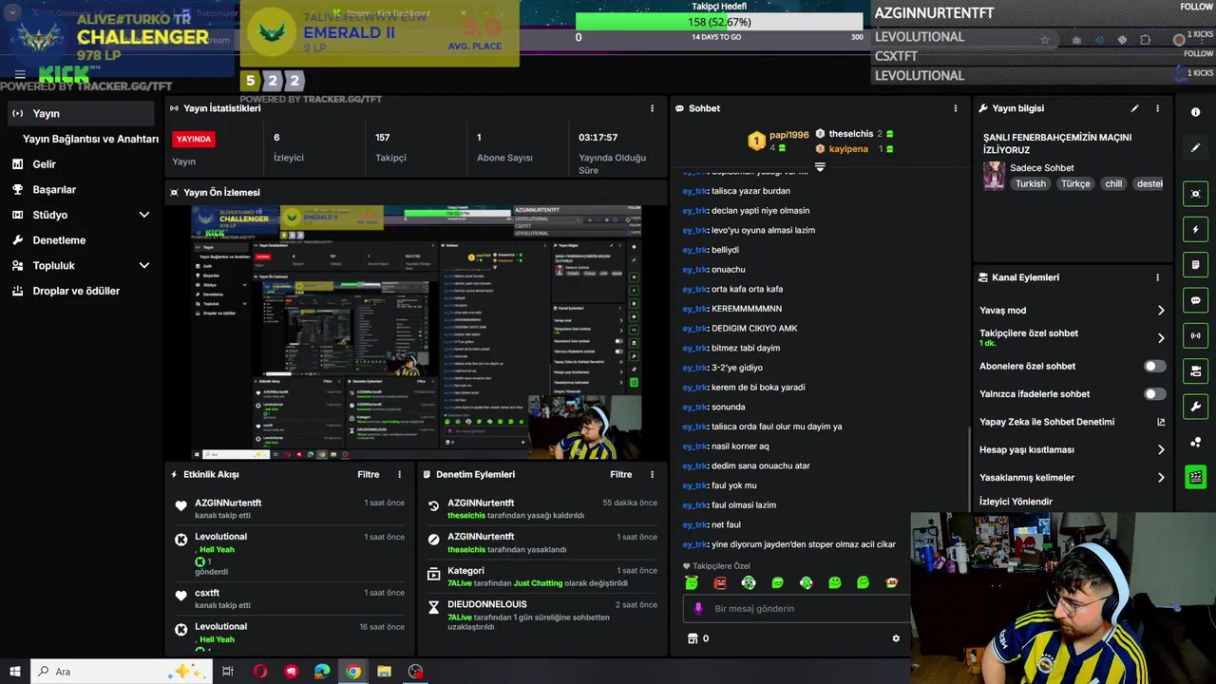Click the chat settings gear icon

click(x=895, y=638)
